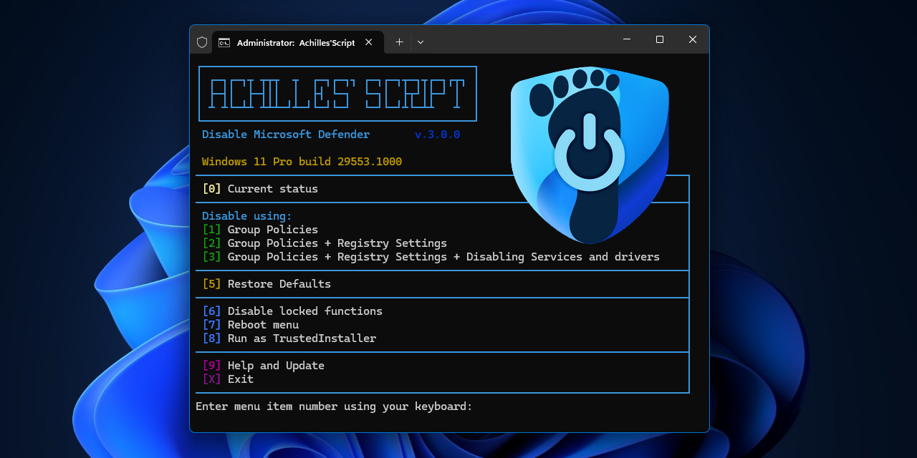The width and height of the screenshot is (917, 458).
Task: Expand the 'Disable using:' options section
Action: (x=246, y=215)
